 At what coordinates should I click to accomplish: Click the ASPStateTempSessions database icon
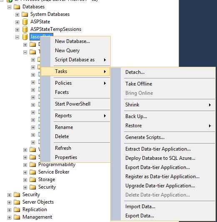pos(25,29)
